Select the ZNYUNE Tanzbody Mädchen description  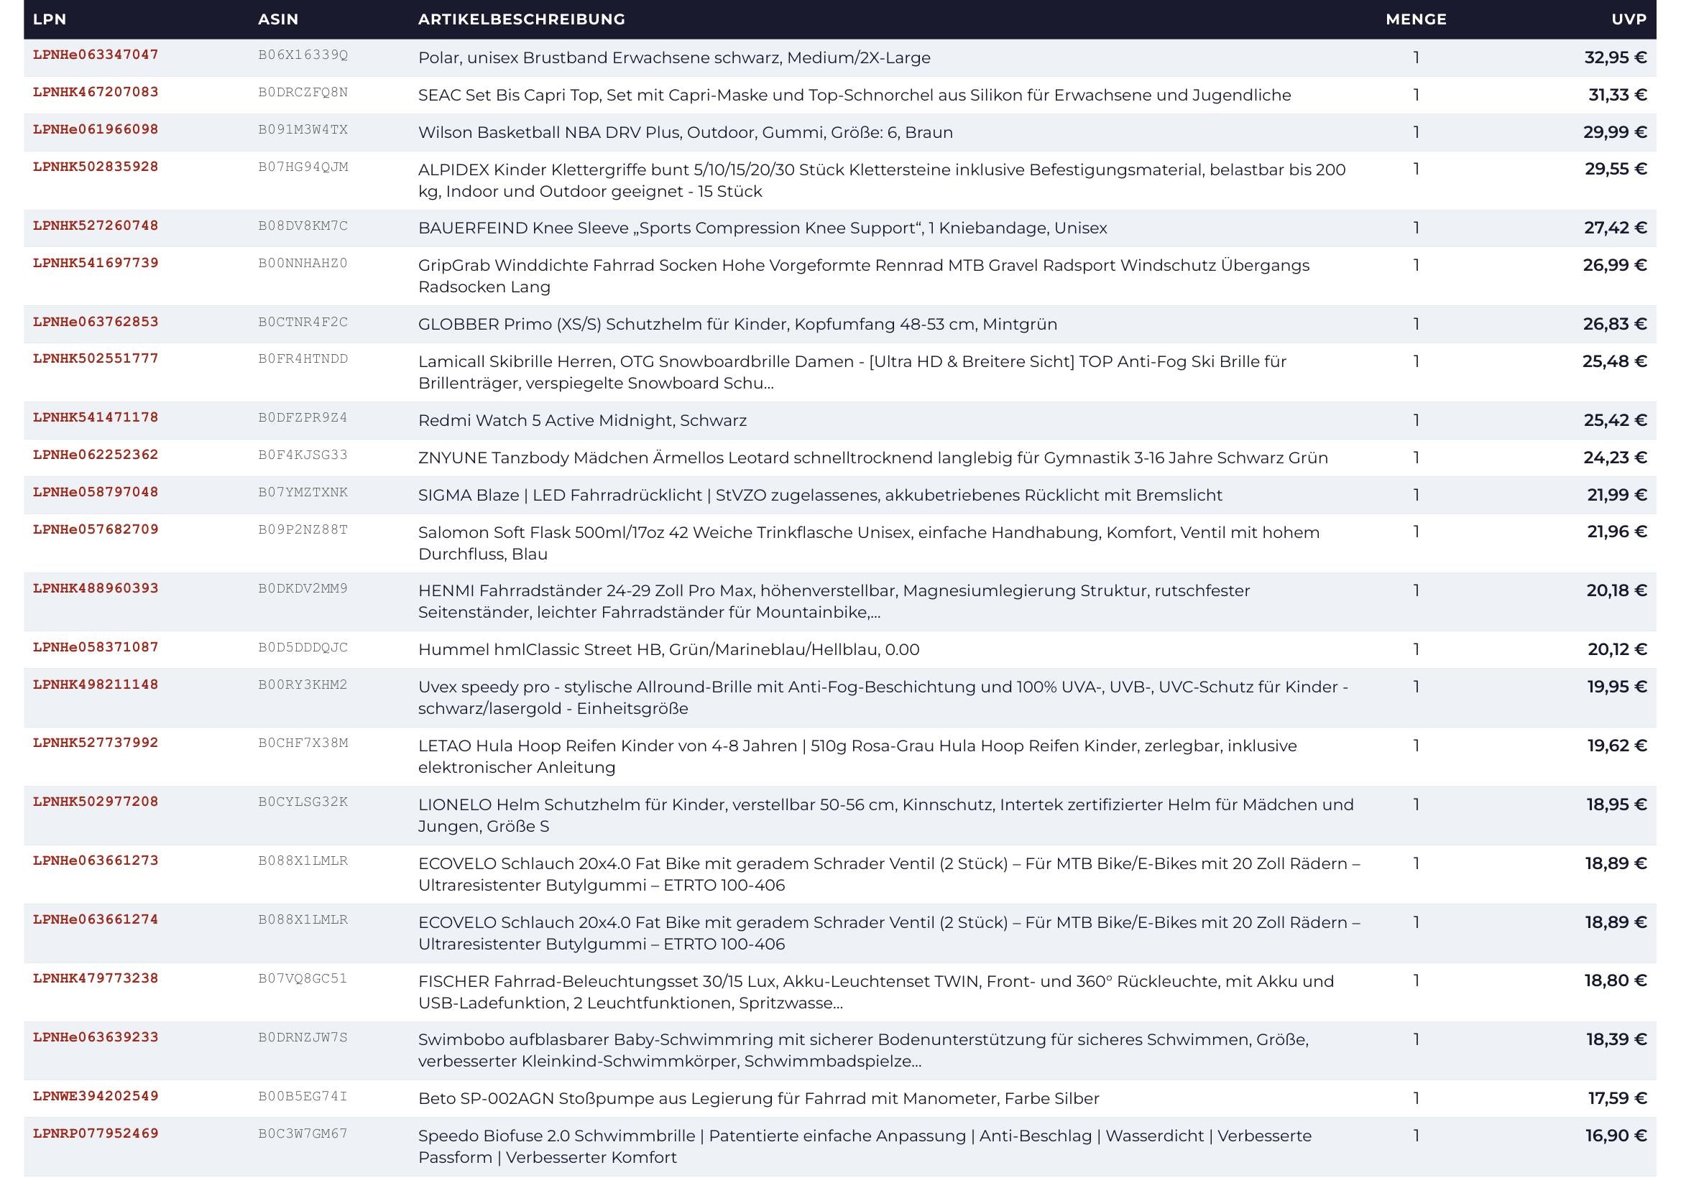872,458
